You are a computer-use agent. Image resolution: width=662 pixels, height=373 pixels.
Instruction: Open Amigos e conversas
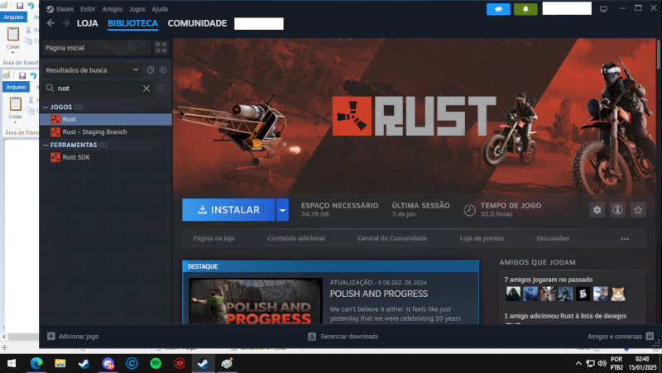621,337
